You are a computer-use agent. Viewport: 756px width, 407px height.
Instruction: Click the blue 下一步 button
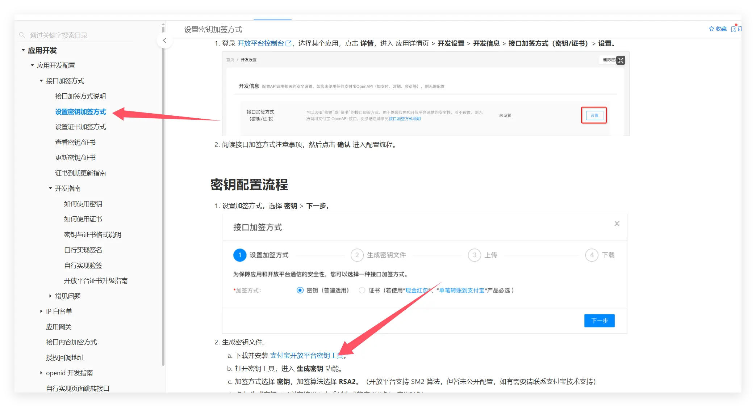(599, 321)
